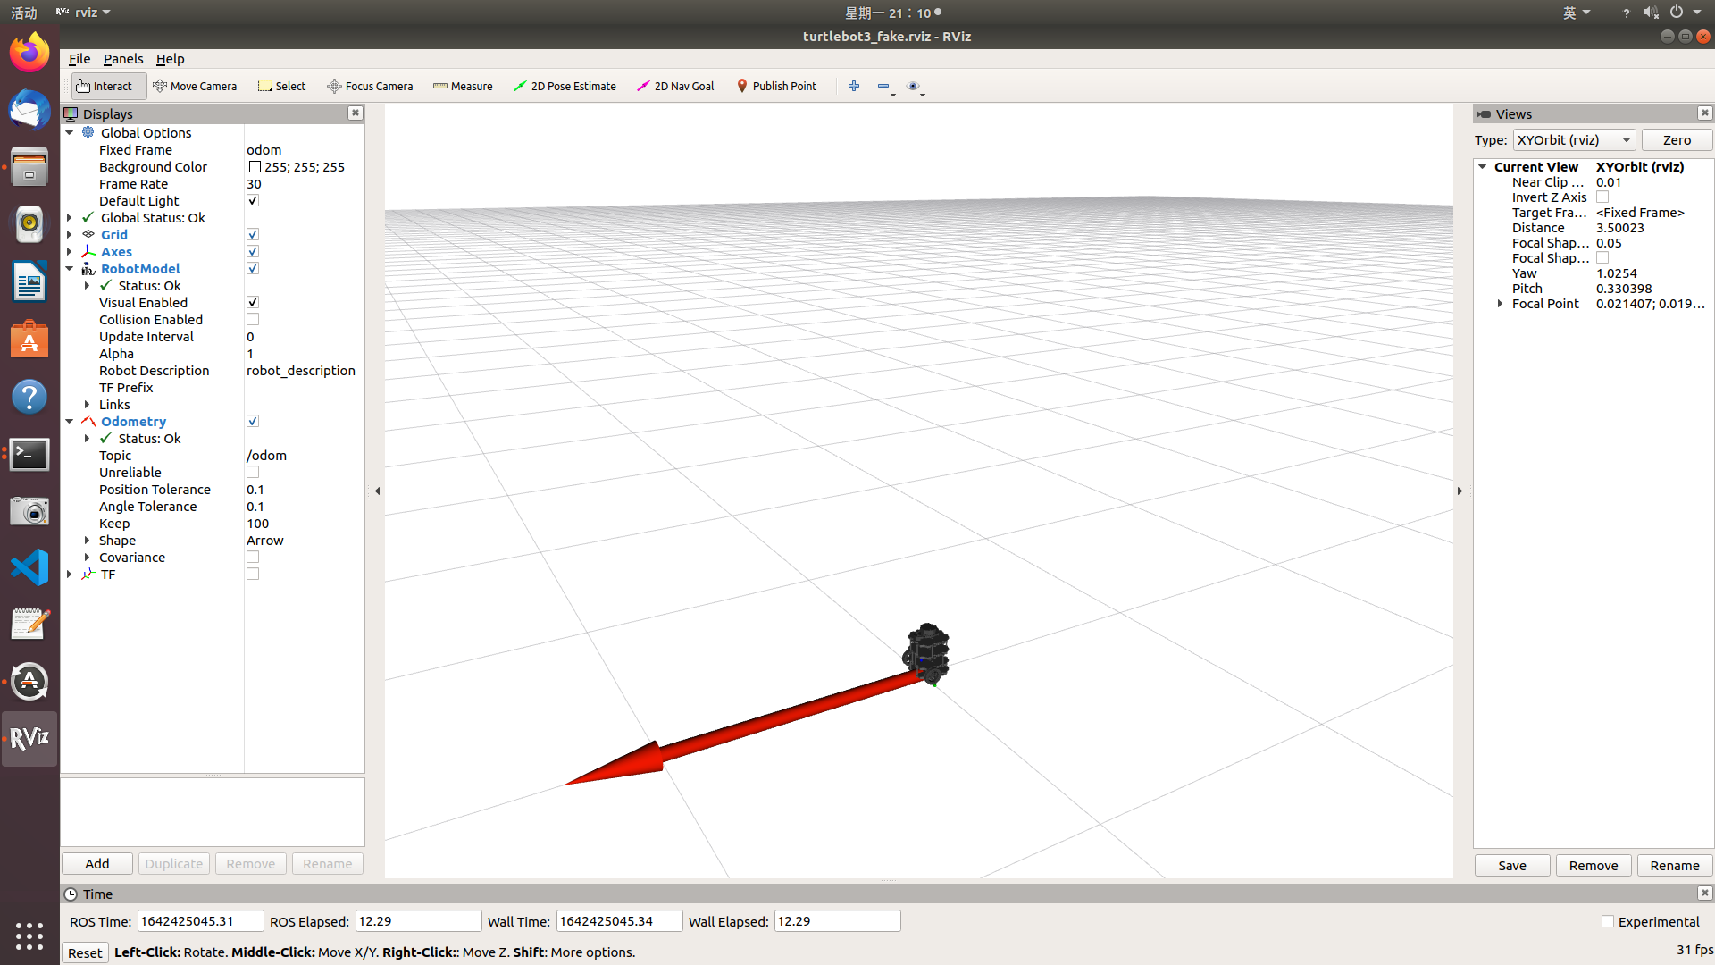1715x965 pixels.
Task: Toggle the RobotModel display checkbox
Action: tap(253, 268)
